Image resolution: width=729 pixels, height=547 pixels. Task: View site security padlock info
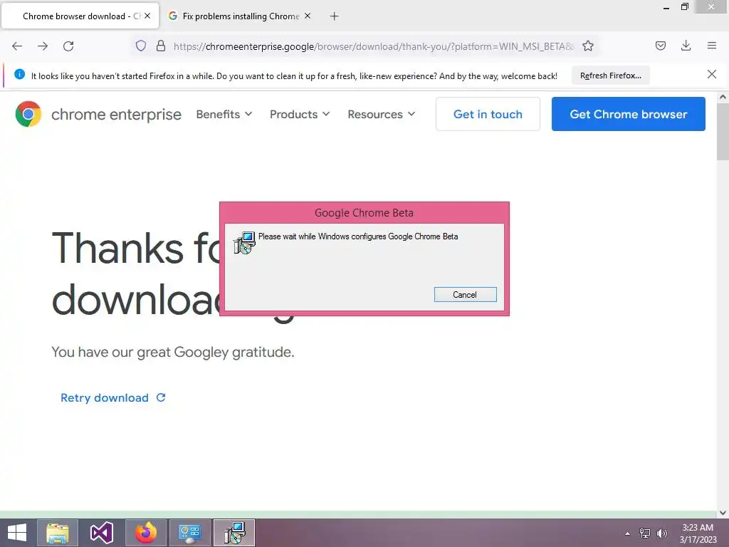point(161,46)
